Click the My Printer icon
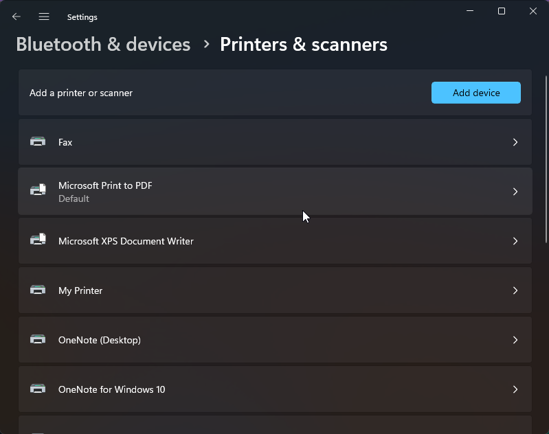The image size is (549, 434). (38, 290)
